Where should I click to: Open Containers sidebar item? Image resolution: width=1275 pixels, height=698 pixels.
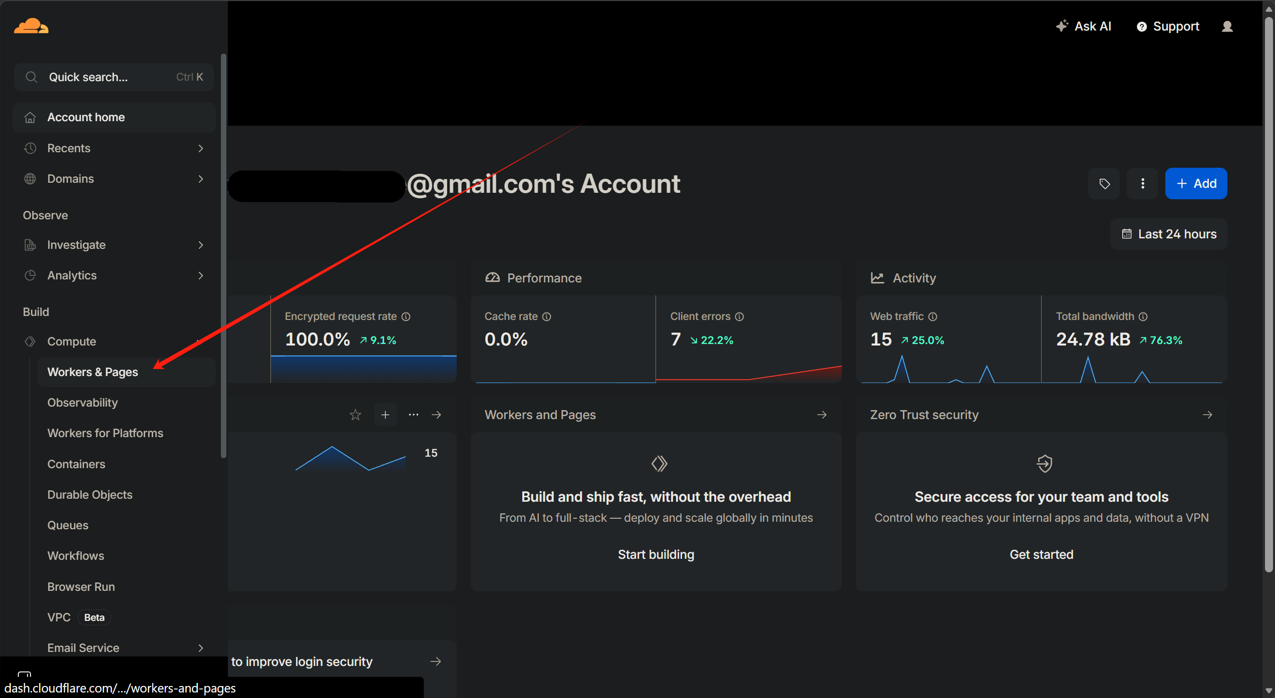126,464
